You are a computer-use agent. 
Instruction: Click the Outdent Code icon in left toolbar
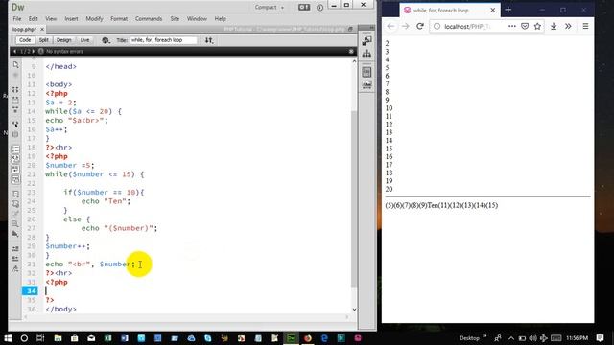pyautogui.click(x=15, y=259)
